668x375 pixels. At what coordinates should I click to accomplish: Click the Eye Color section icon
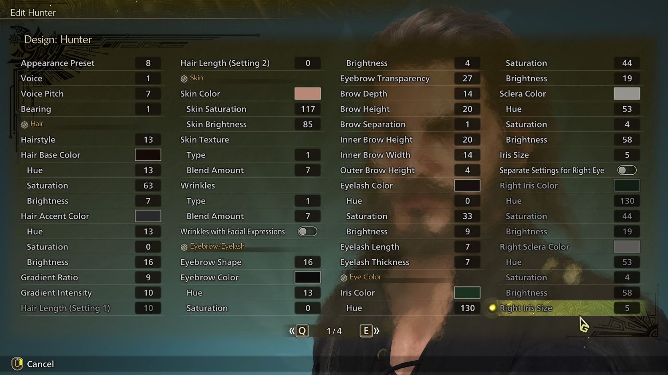(344, 277)
